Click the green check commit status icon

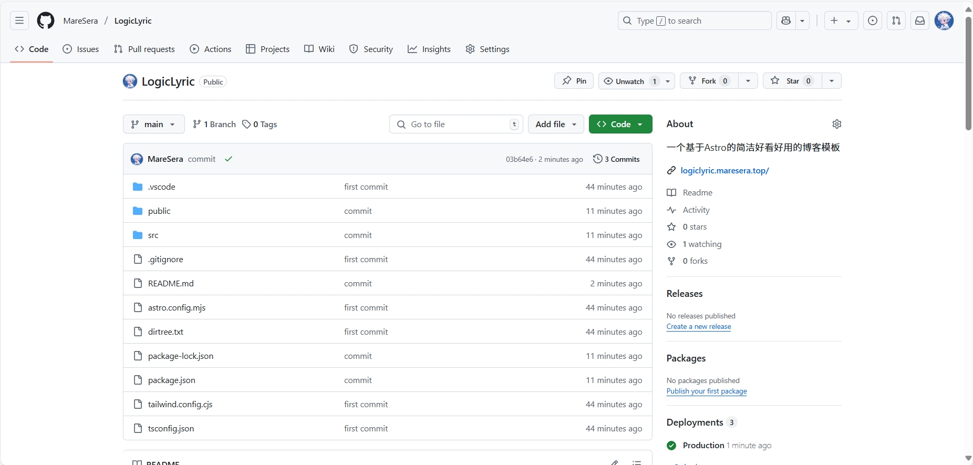pos(229,159)
